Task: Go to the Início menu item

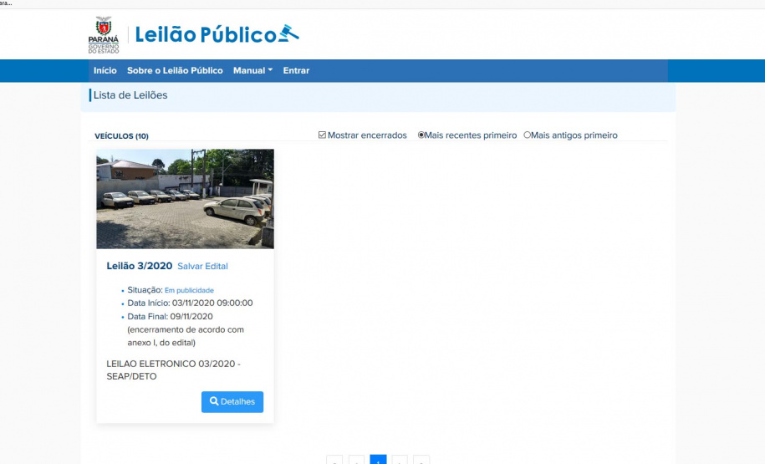Action: [x=105, y=71]
